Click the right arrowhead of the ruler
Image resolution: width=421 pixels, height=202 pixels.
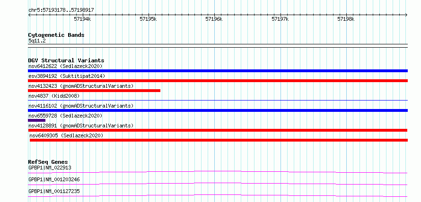point(406,15)
